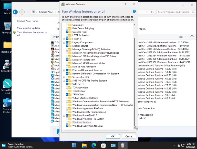Expand the Windows PowerShell 2.0 node
Screen dimensions: 197x149
(x=64, y=116)
